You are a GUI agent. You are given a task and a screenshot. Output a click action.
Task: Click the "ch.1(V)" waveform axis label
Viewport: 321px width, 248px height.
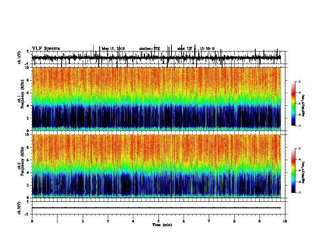pos(19,58)
